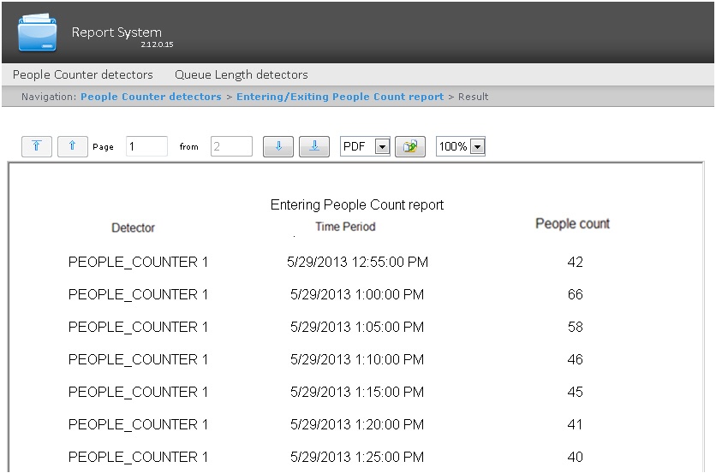The image size is (716, 473).
Task: Click PEOPLE_COUNTER 1 in the 1:15:00 row
Action: click(138, 393)
